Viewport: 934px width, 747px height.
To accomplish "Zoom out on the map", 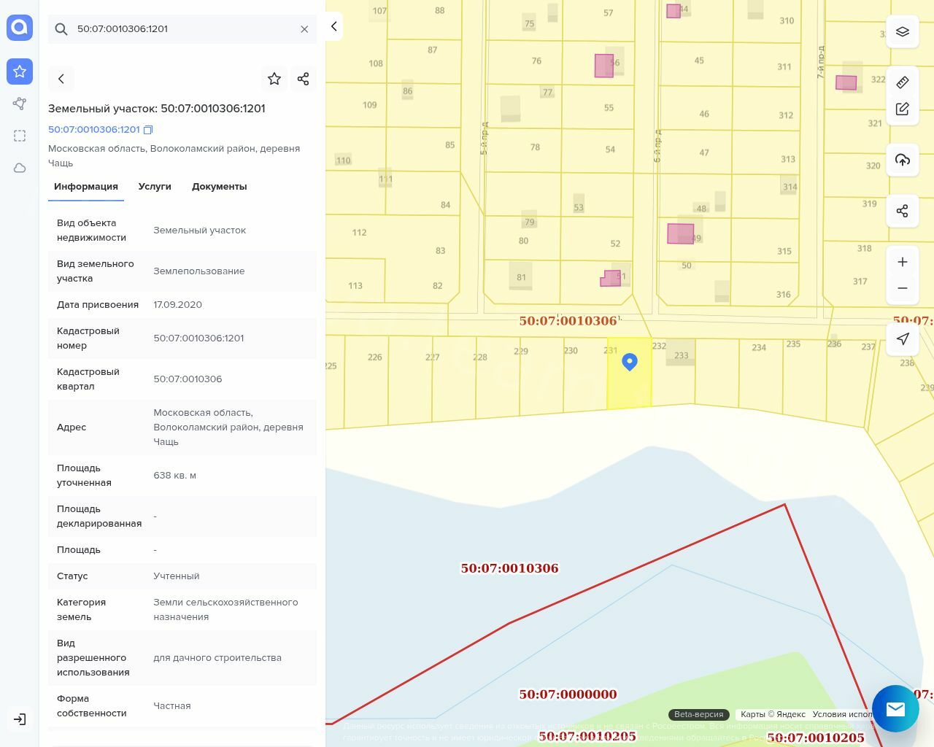I will (903, 288).
